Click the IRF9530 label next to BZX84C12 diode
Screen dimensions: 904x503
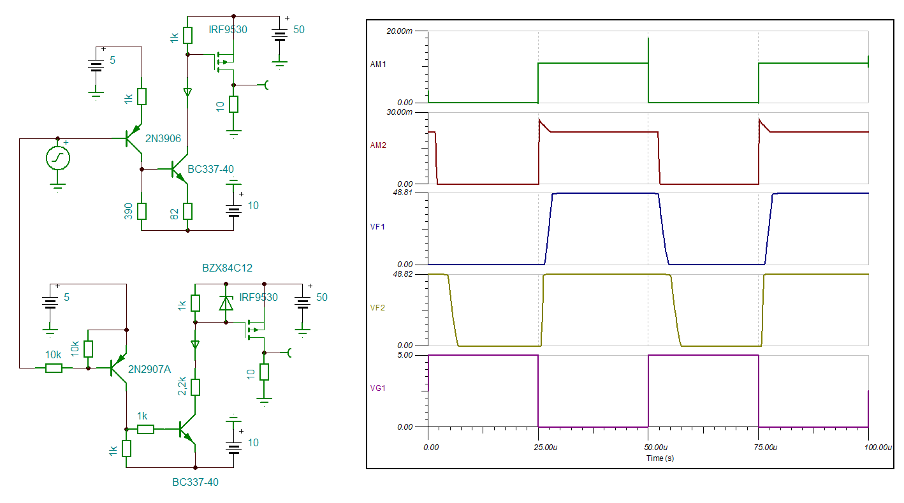pyautogui.click(x=258, y=297)
